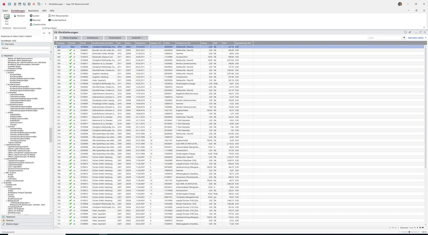Open the Adresse combo box

click(x=26, y=48)
